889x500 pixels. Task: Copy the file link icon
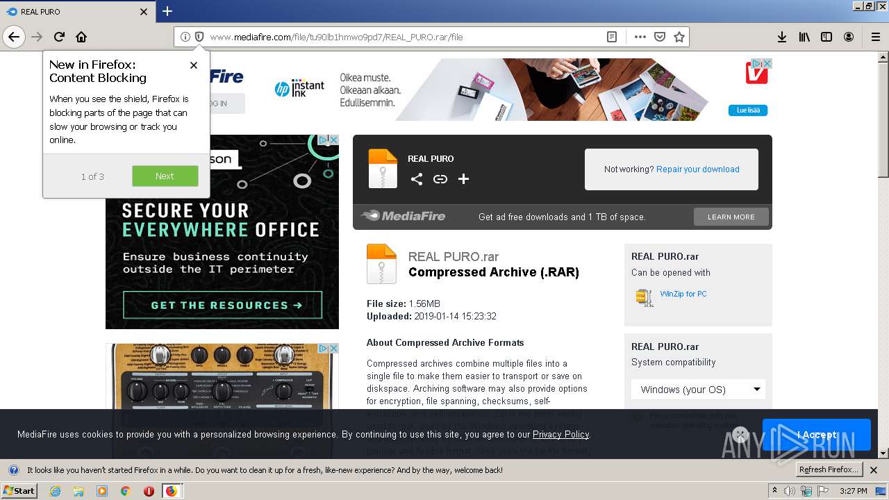(x=440, y=179)
